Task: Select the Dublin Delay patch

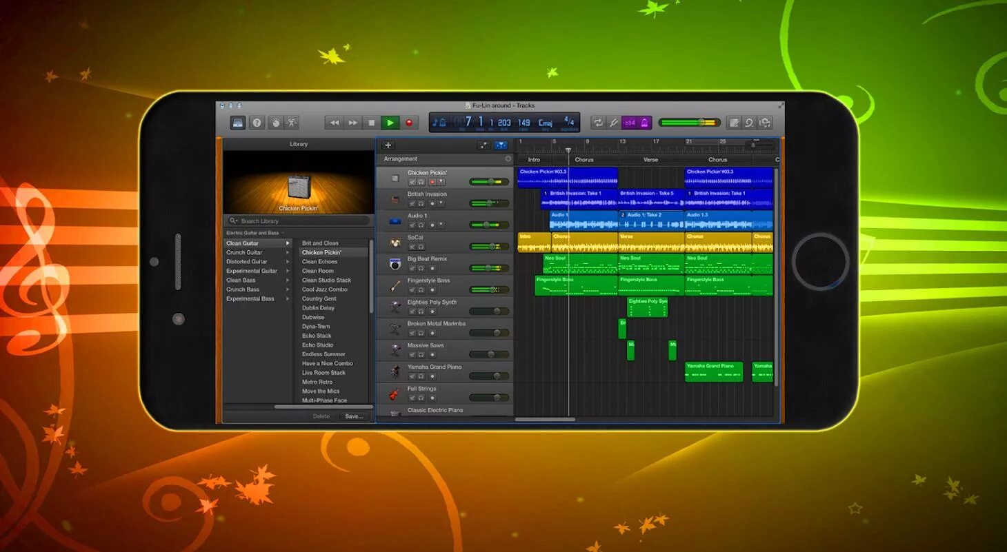Action: click(318, 308)
